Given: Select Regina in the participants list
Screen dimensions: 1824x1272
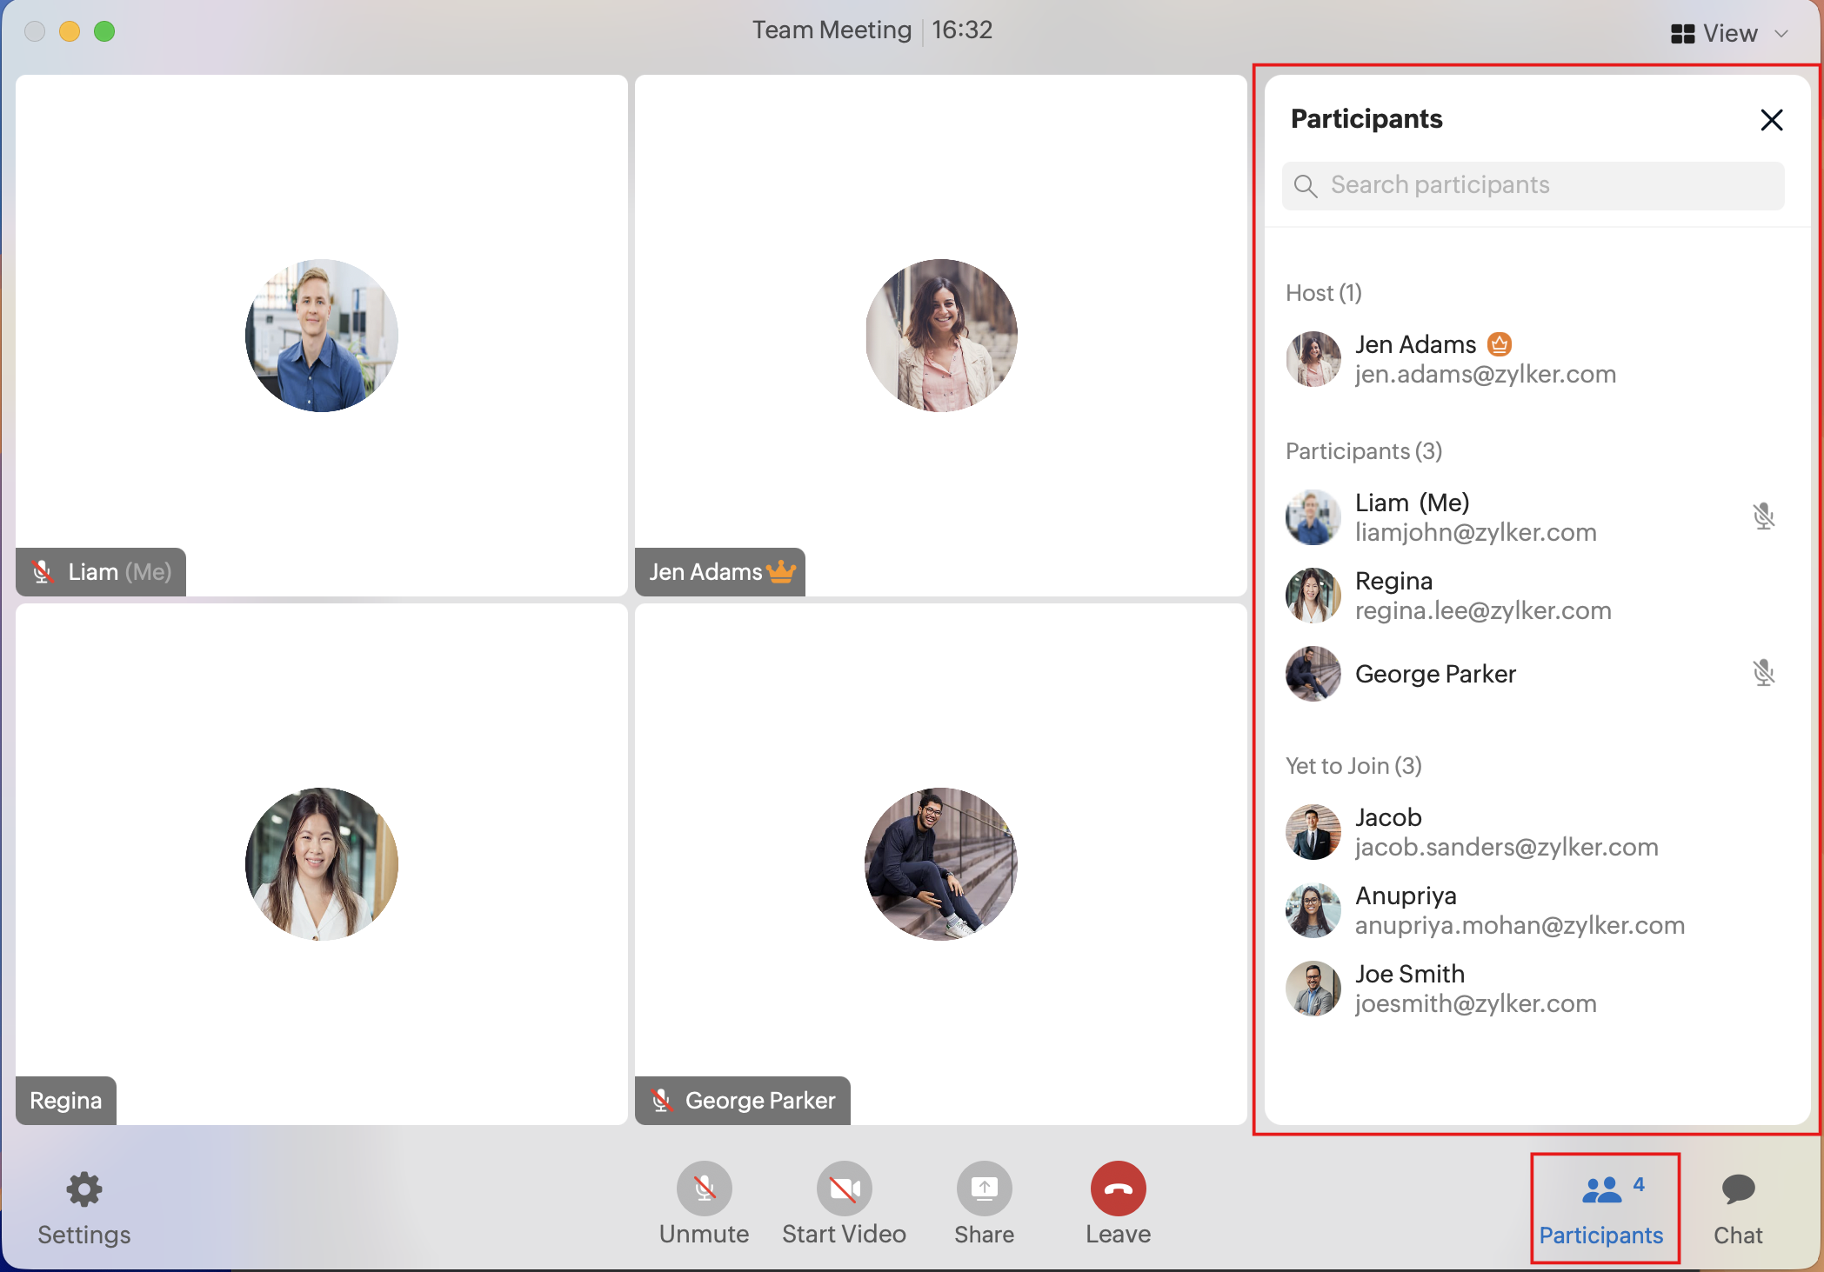Looking at the screenshot, I should [1394, 581].
